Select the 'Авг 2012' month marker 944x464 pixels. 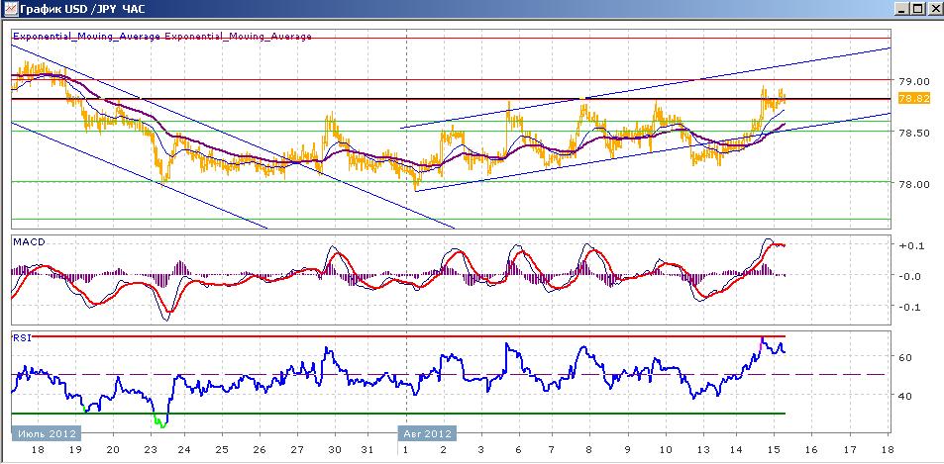pyautogui.click(x=428, y=433)
